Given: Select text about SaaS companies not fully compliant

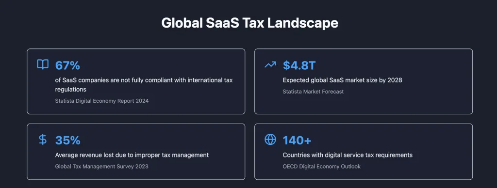Looking at the screenshot, I should click(144, 85).
